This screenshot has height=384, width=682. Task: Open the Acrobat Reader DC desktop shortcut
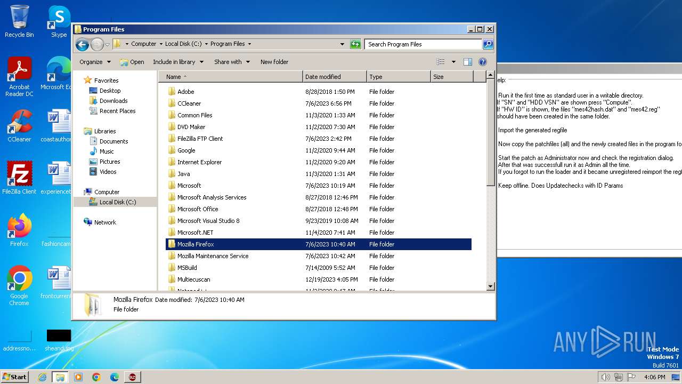tap(19, 77)
